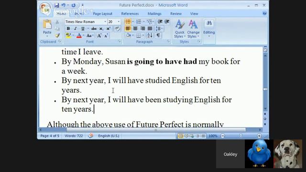The width and height of the screenshot is (306, 172).
Task: Open the font color dropdown arrow
Action: (x=84, y=36)
